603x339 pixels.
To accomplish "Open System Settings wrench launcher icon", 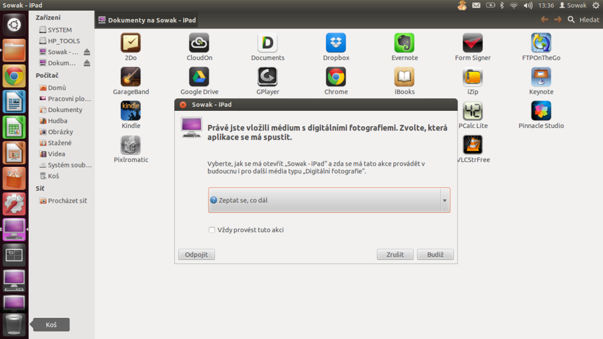I will click(14, 204).
